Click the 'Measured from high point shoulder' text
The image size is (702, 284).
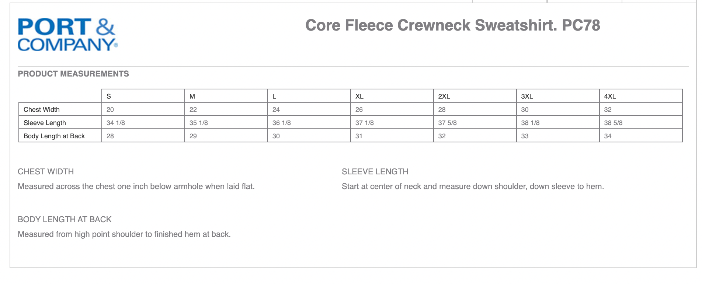124,234
